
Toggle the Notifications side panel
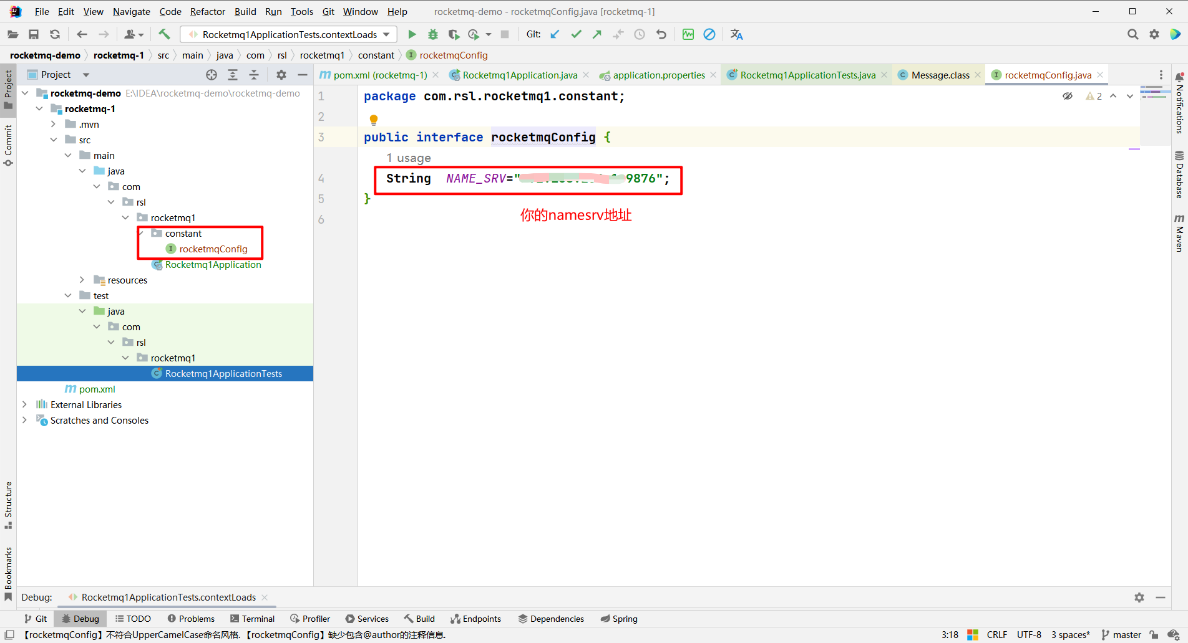[1179, 103]
